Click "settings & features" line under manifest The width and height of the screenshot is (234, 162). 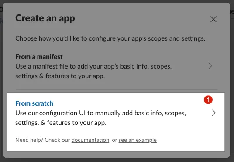[60, 76]
